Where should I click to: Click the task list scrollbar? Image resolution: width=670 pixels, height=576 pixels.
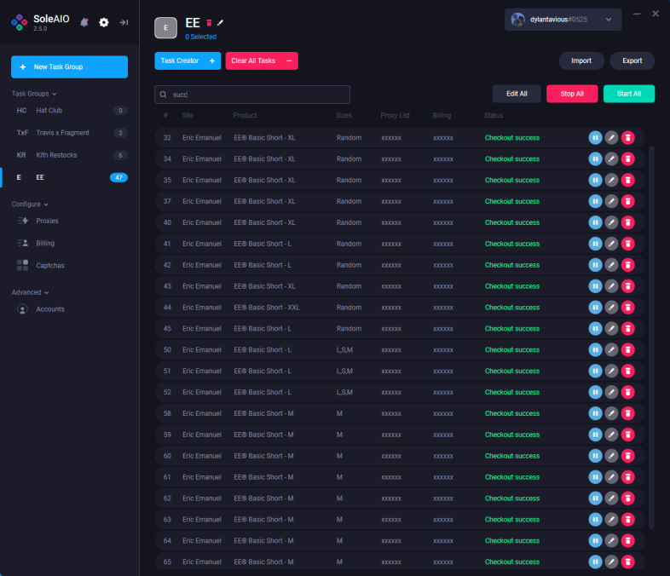[x=651, y=337]
